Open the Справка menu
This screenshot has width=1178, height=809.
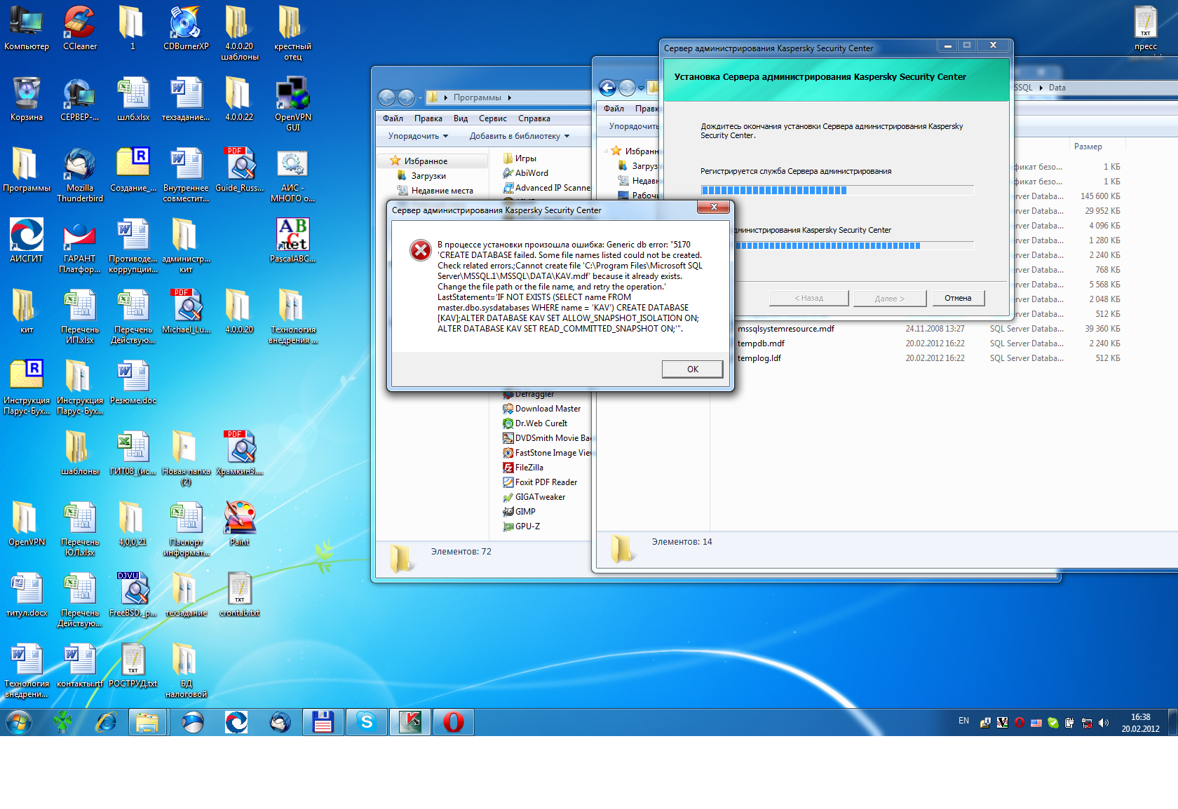point(534,118)
